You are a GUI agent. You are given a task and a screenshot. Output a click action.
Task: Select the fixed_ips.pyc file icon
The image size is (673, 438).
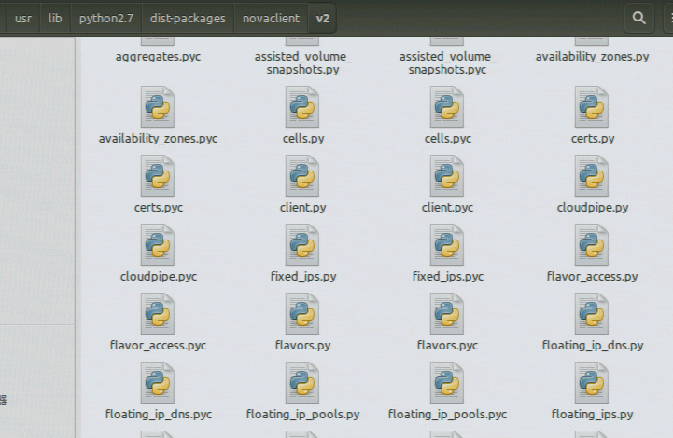pos(447,245)
